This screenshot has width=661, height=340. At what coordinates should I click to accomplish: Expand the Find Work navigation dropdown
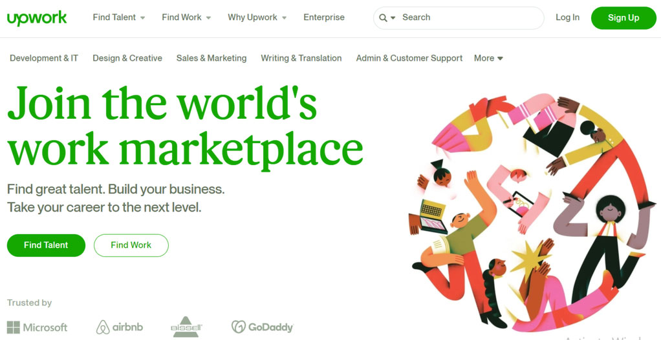tap(186, 17)
